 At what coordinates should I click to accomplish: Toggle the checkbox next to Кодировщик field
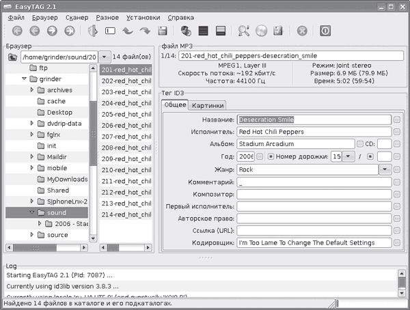point(397,242)
